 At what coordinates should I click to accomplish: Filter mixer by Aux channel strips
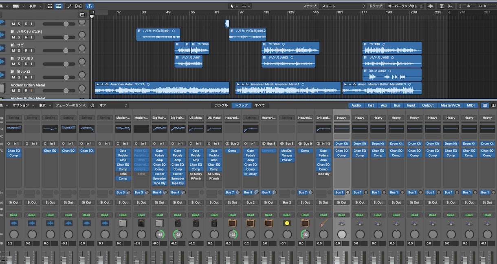point(384,105)
